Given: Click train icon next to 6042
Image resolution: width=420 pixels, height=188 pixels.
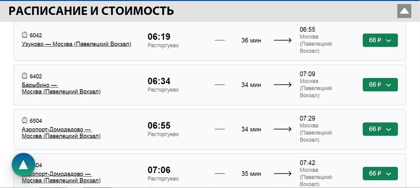Looking at the screenshot, I should click(x=25, y=35).
